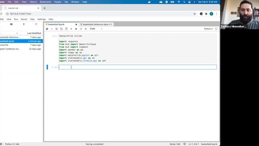Image resolution: width=259 pixels, height=146 pixels.
Task: Open the cloud icon in macOS menu bar
Action: [161, 2]
